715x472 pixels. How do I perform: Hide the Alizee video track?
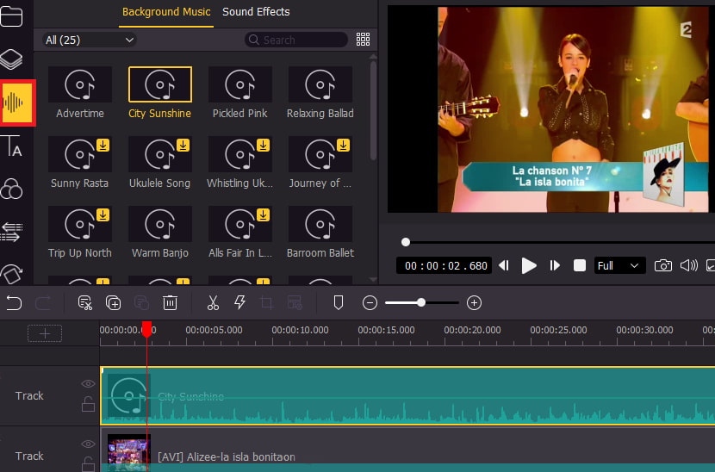click(88, 444)
